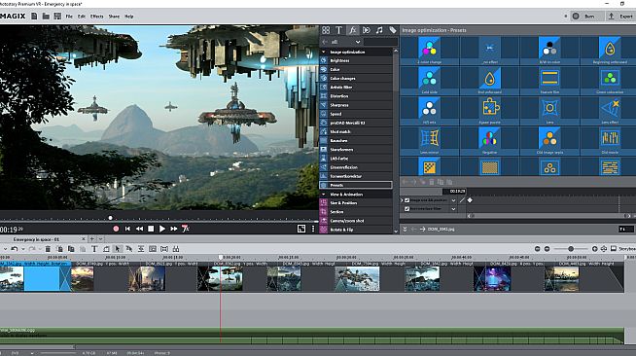Click the new project file icon
The image size is (636, 356).
click(x=34, y=17)
